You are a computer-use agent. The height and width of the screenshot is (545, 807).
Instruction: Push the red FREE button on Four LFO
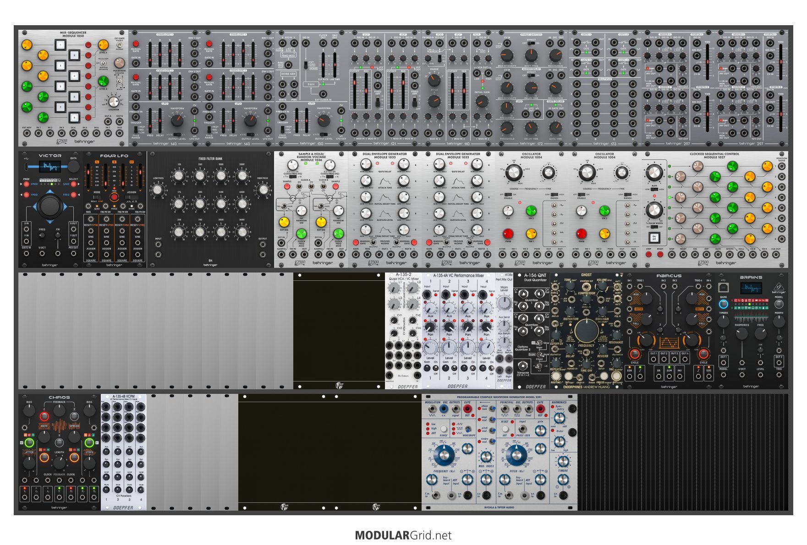(114, 197)
